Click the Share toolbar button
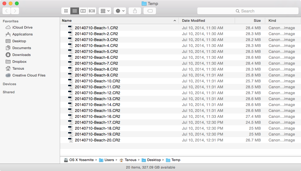Image resolution: width=301 pixels, height=171 pixels. 135,11
